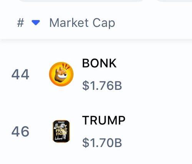Screen dimensions: 192x164
Task: Select BONK's $1.76B market cap value
Action: click(102, 86)
